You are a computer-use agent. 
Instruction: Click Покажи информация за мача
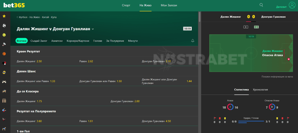277,77
